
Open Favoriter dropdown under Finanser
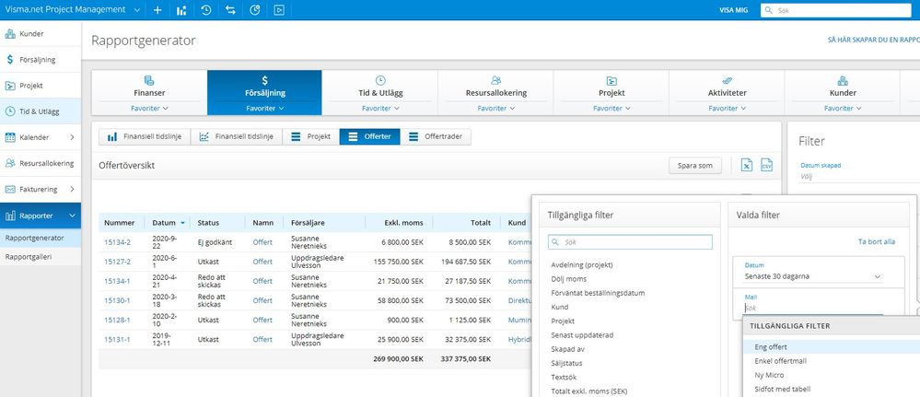149,108
